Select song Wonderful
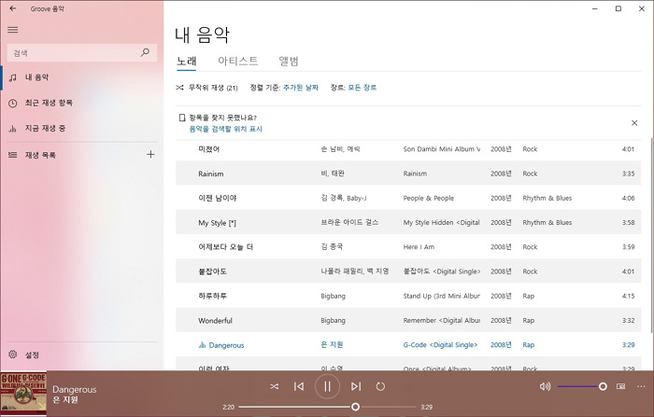Screen dimensions: 654x417 215,321
